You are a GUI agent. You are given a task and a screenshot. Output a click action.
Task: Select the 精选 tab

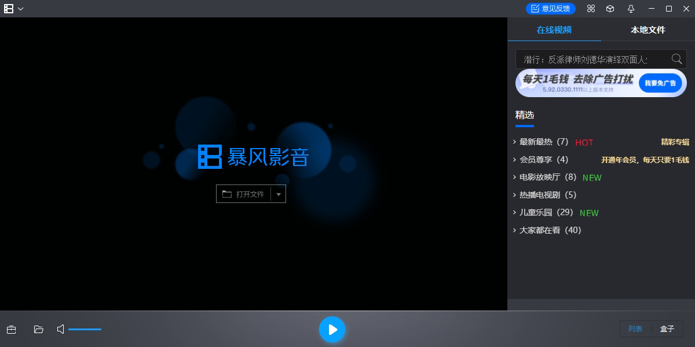coord(525,115)
